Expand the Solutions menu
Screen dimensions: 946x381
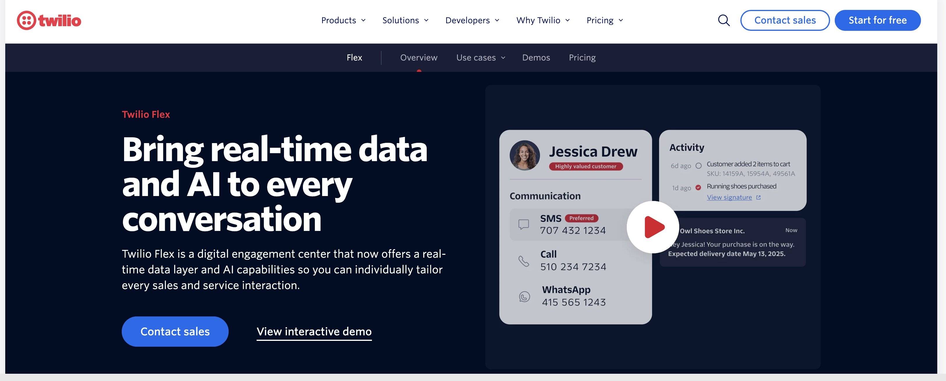405,21
